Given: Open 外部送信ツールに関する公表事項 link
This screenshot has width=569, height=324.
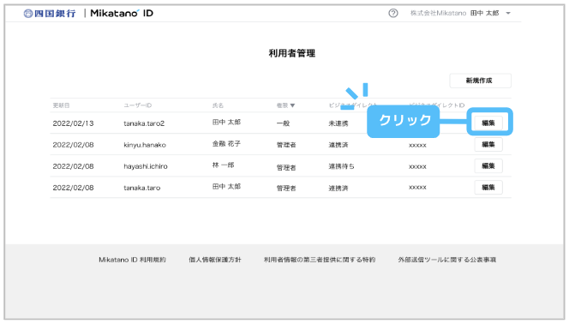Looking at the screenshot, I should pos(446,260).
